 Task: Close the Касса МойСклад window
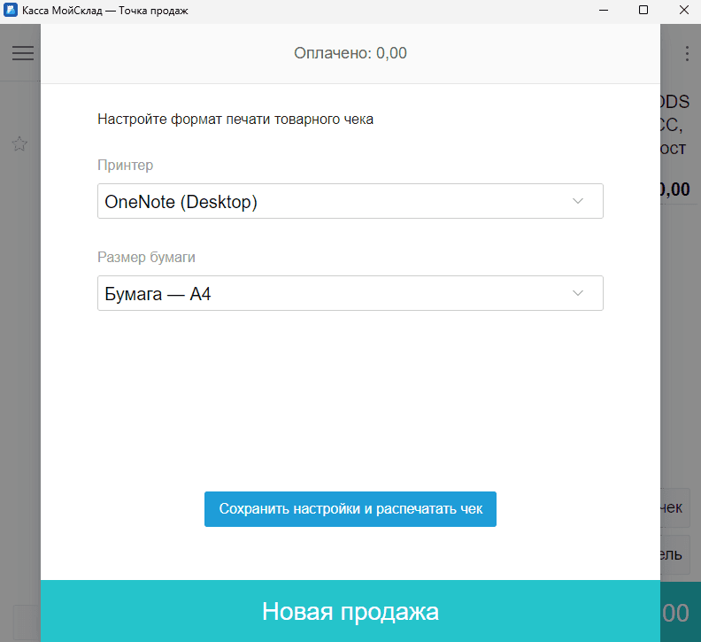[x=684, y=11]
